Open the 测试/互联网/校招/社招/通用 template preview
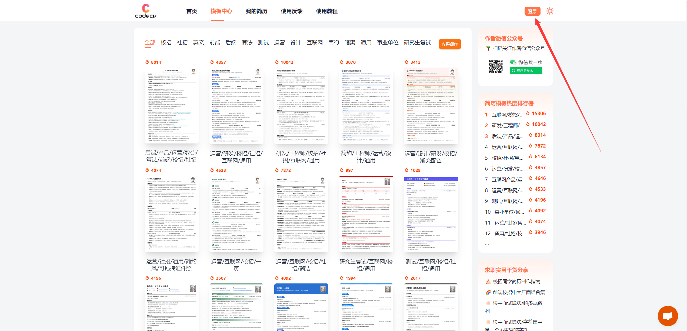 431,214
